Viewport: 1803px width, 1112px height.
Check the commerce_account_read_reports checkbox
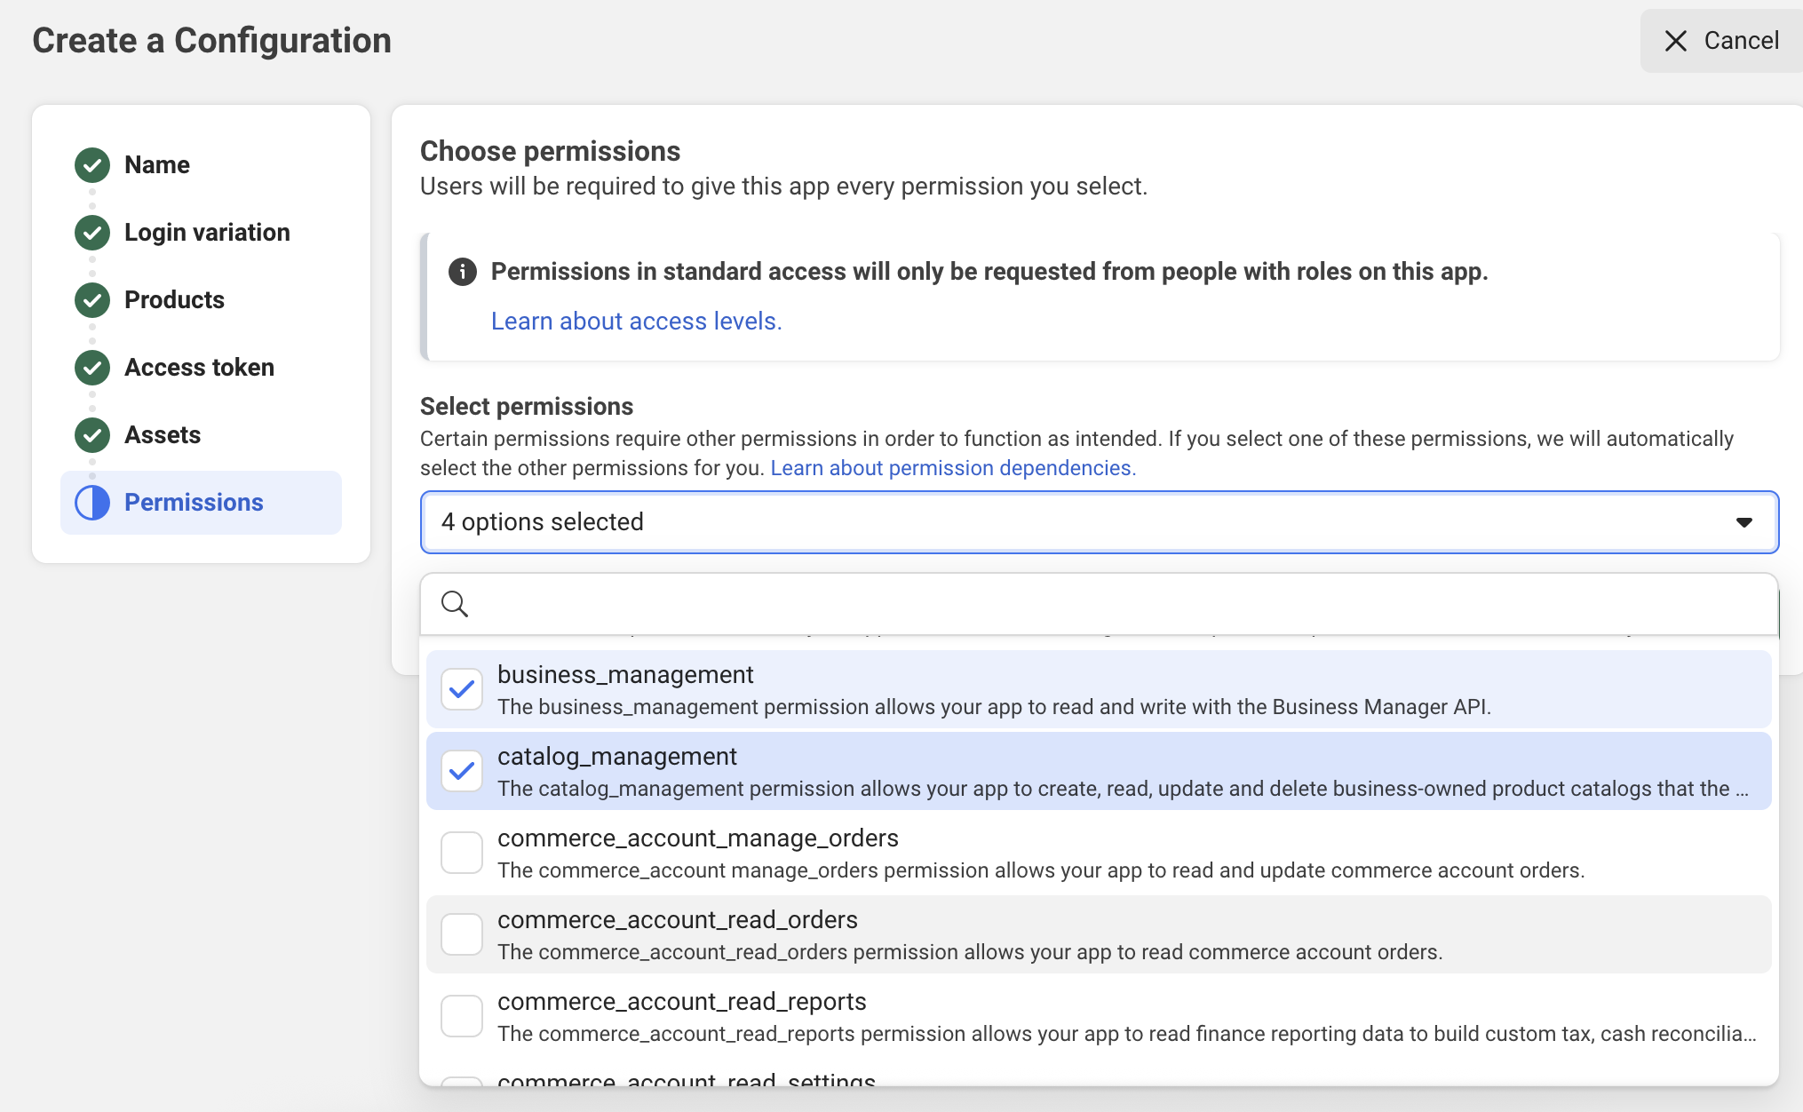[x=462, y=1016]
